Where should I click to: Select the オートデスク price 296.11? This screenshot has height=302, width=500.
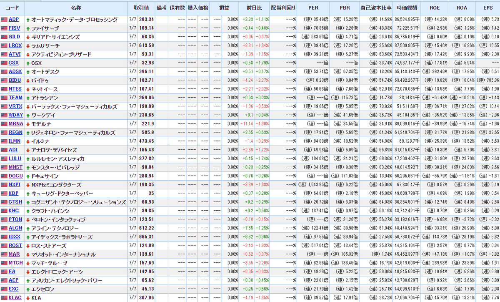(x=146, y=72)
